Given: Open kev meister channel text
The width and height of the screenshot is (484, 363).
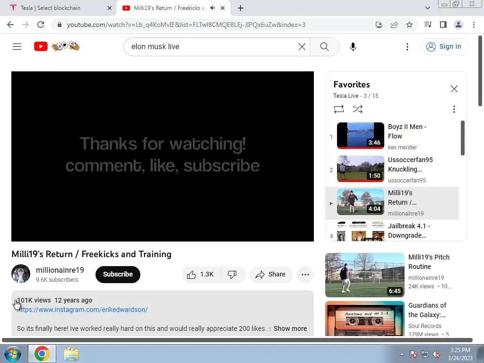Looking at the screenshot, I should click(402, 147).
